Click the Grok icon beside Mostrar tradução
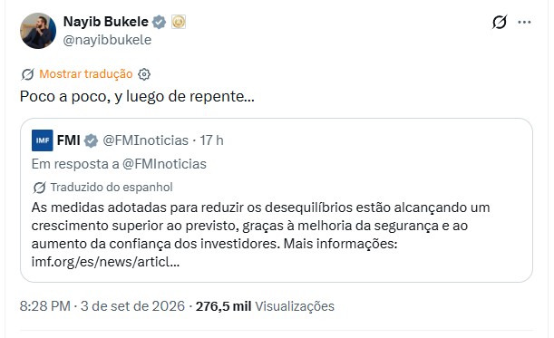The width and height of the screenshot is (554, 338). pyautogui.click(x=27, y=74)
